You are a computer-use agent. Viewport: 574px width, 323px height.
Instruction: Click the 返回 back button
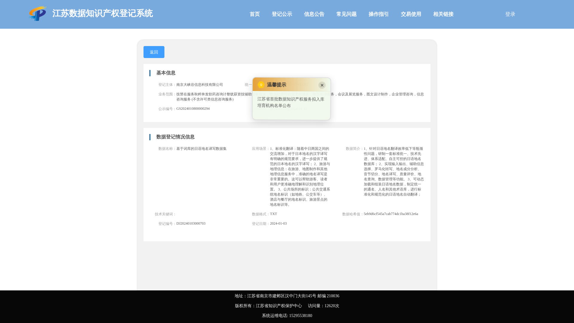pyautogui.click(x=154, y=52)
